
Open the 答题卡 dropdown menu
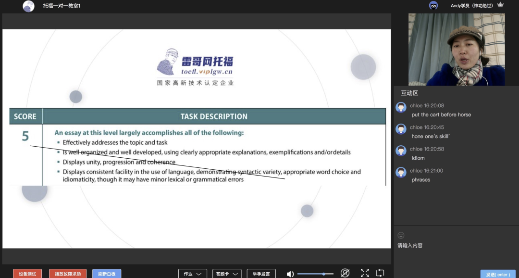[226, 273]
